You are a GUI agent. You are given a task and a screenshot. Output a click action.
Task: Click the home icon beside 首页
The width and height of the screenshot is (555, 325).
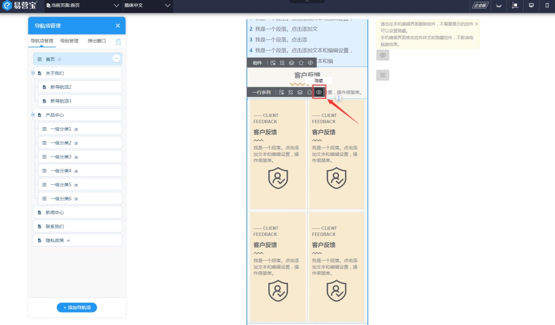[59, 60]
